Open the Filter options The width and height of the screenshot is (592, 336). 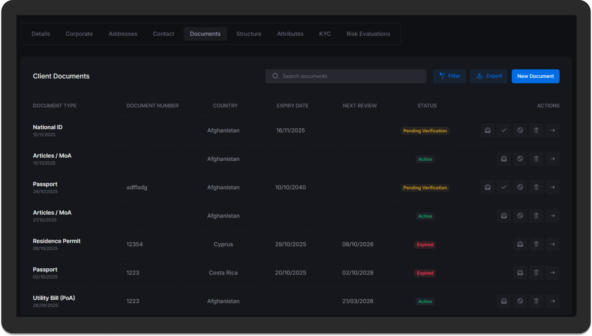pos(449,76)
